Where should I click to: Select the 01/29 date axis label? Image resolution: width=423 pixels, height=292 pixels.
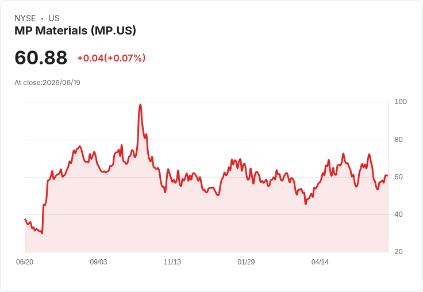[246, 262]
